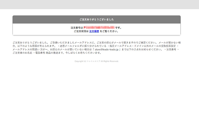
Task: Click the です text after order number
Action: [x=118, y=28]
